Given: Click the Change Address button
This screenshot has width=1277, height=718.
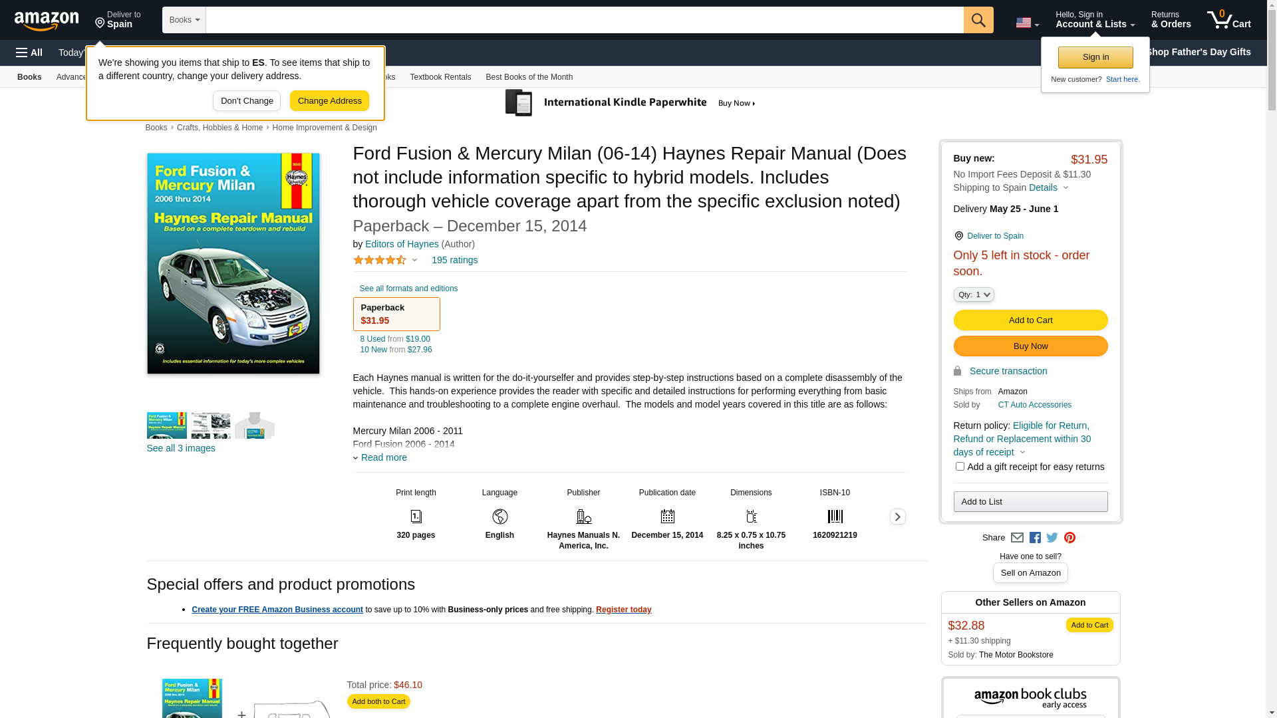Looking at the screenshot, I should coord(329,101).
